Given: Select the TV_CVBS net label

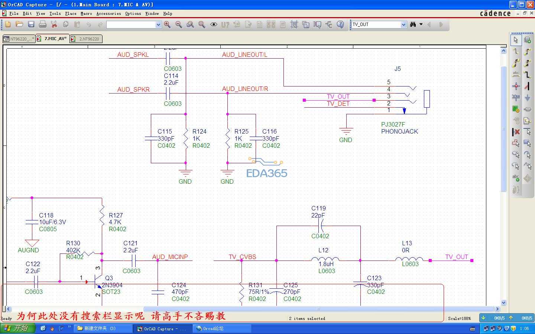Looking at the screenshot, I should pos(242,257).
